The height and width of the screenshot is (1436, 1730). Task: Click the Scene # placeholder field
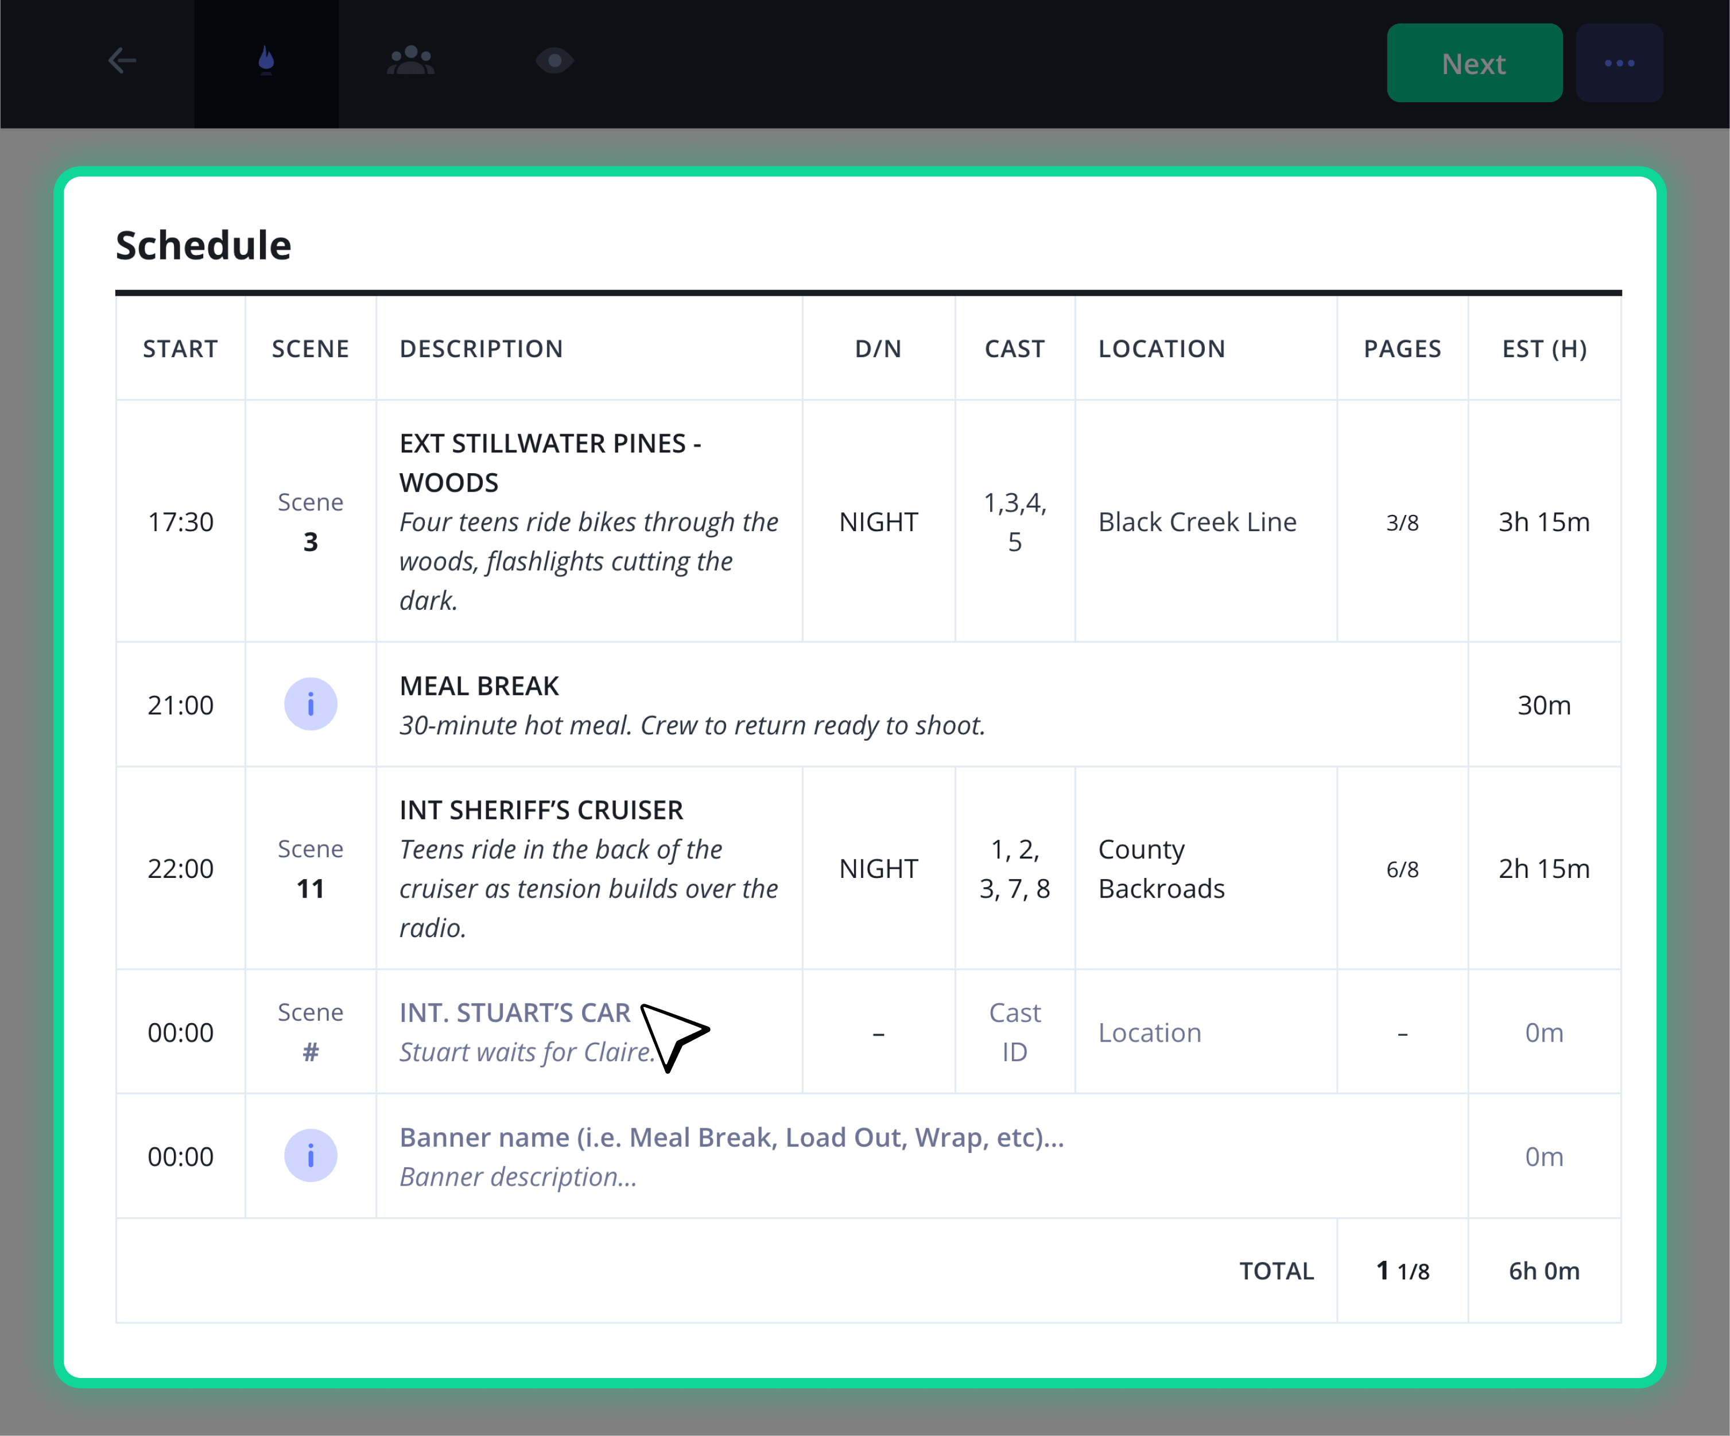(311, 1032)
